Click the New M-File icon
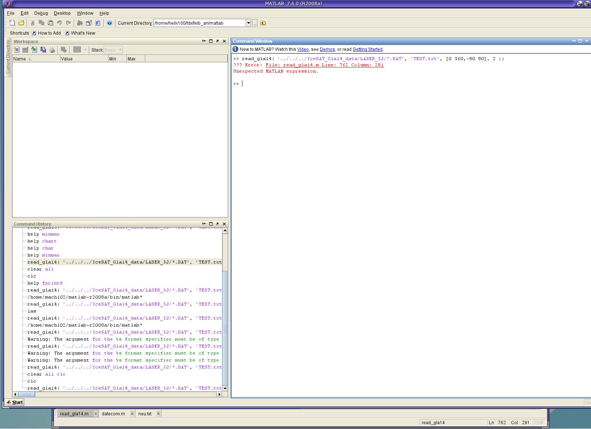The width and height of the screenshot is (591, 429). (12, 23)
